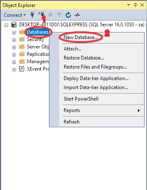Image resolution: width=147 pixels, height=190 pixels.
Task: Click the Disconnect plug icon with red X
Action: point(42,14)
